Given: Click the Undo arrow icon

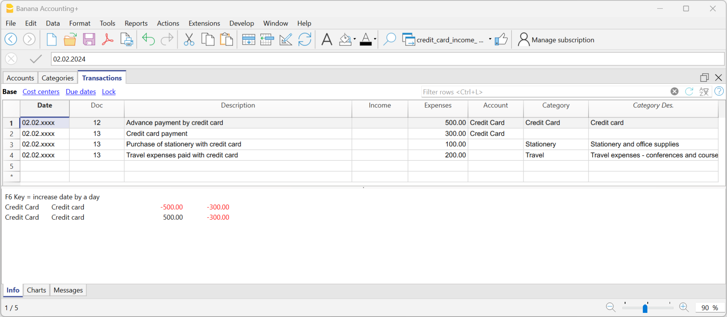Looking at the screenshot, I should [148, 39].
